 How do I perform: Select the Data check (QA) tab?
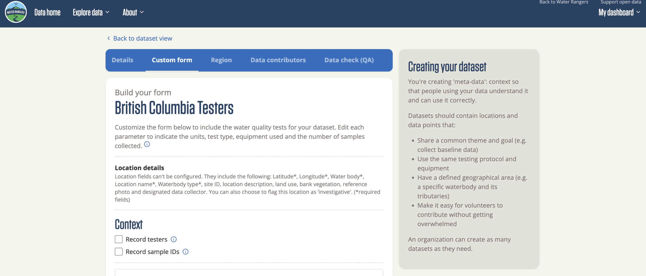[x=349, y=60]
